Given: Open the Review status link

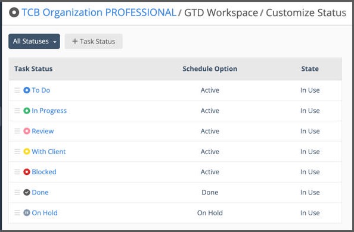Looking at the screenshot, I should (43, 131).
